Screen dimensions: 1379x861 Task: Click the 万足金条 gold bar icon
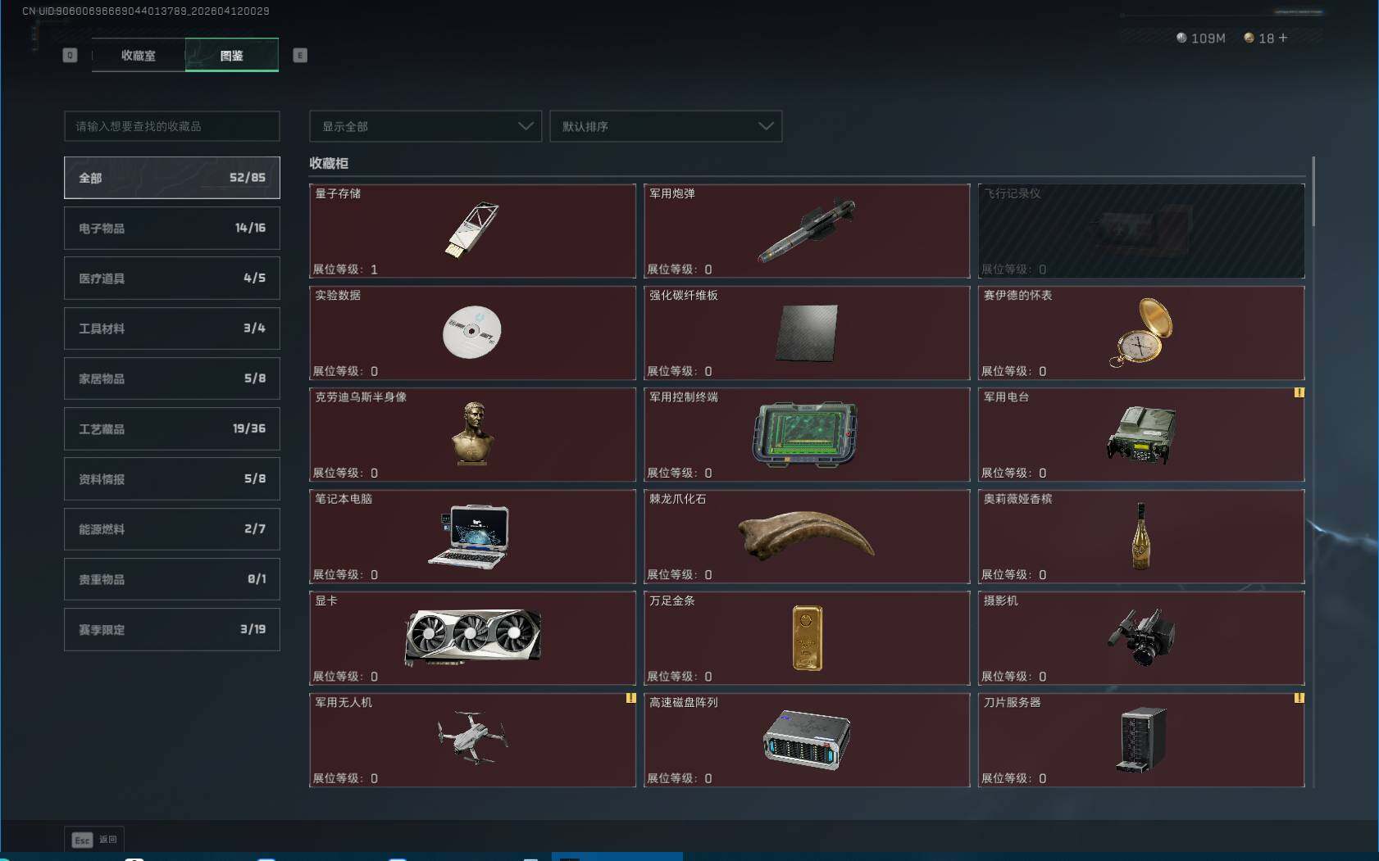coord(808,638)
